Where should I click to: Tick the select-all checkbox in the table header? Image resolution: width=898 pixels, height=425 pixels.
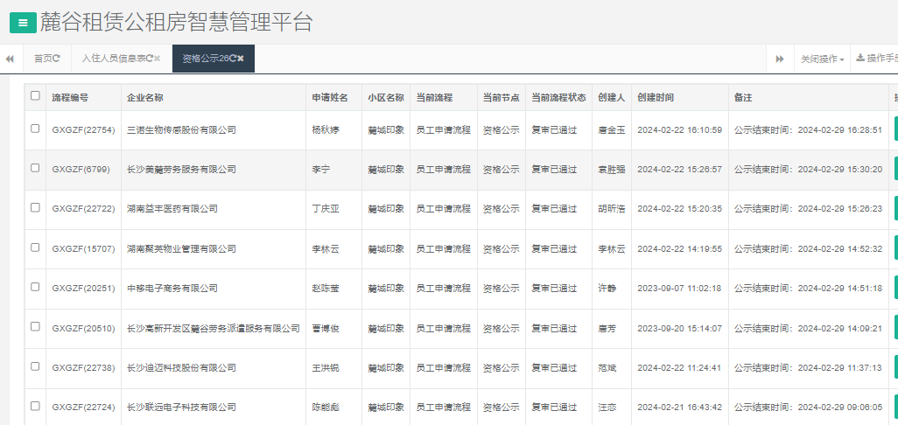[x=36, y=96]
